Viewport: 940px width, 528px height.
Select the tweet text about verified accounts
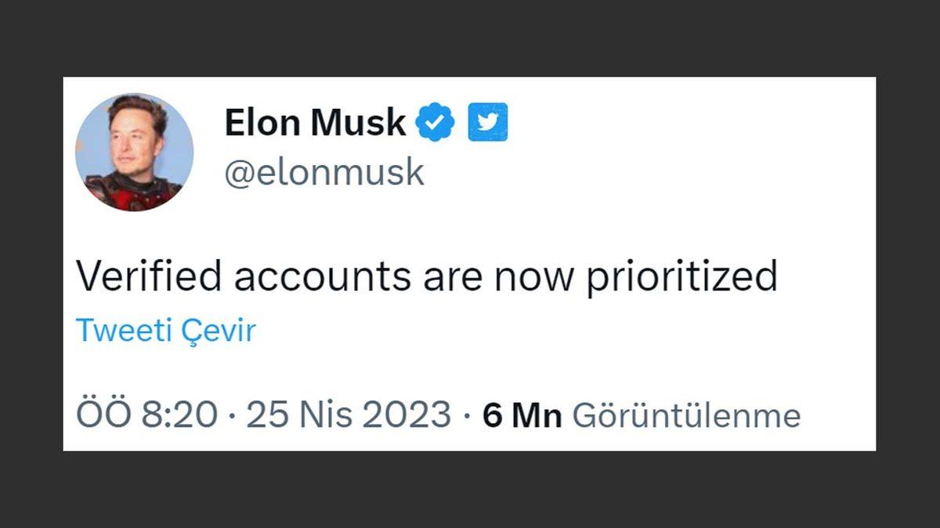[427, 275]
